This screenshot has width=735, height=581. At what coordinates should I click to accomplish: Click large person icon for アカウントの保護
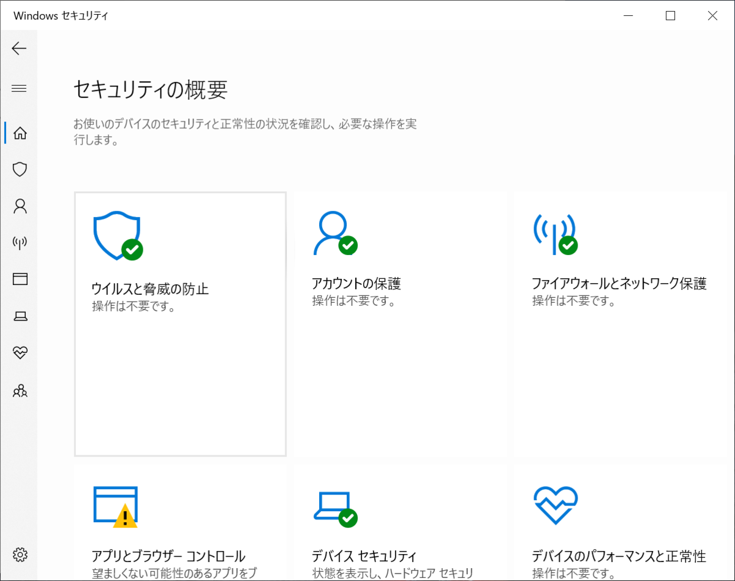tap(335, 234)
